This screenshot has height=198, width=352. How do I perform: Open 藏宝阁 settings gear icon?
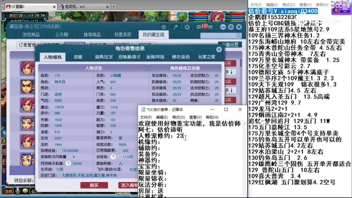tap(231, 27)
